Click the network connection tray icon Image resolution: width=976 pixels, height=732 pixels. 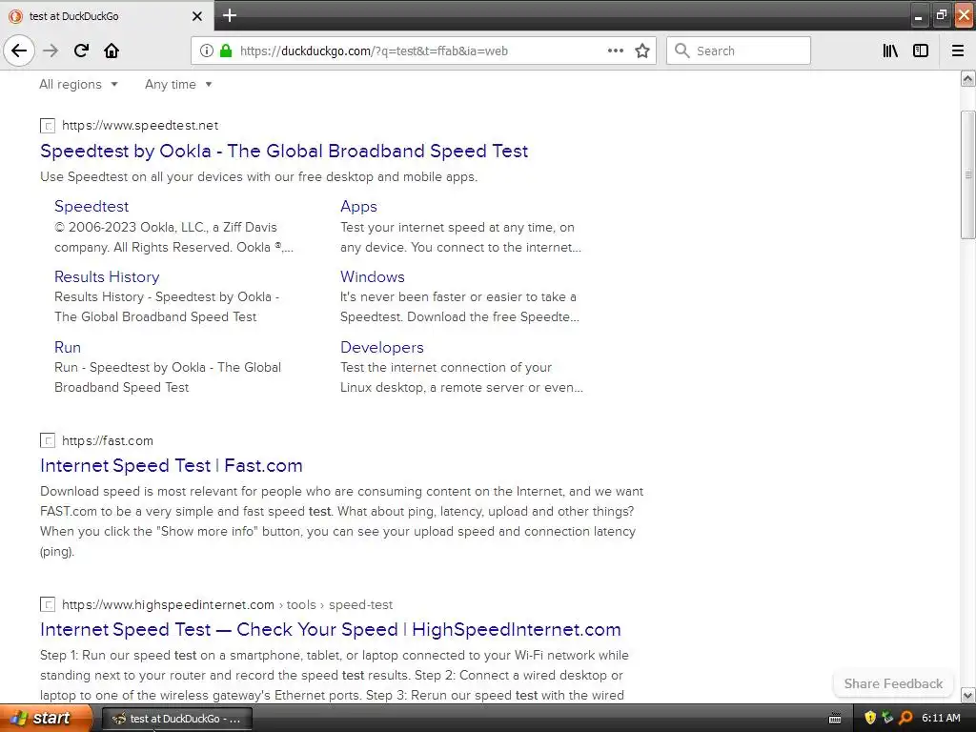887,719
